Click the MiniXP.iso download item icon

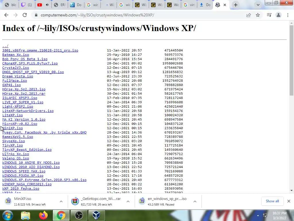[8, 201]
